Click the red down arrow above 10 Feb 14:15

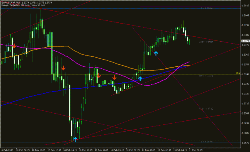tap(64, 68)
